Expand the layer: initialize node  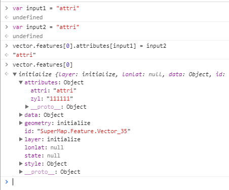tap(21, 139)
